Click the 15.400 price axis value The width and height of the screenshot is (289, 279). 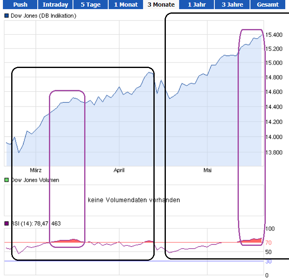click(274, 35)
